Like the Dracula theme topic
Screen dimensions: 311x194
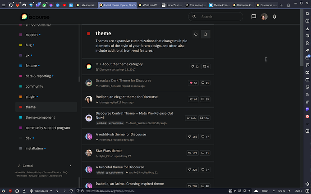tap(193, 83)
